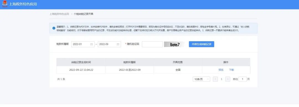Select page number 1 in pagination
Screen dimensions: 299x107
click(x=221, y=79)
